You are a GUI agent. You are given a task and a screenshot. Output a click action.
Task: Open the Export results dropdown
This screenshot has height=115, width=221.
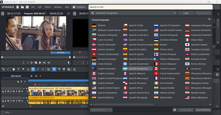tap(101, 110)
